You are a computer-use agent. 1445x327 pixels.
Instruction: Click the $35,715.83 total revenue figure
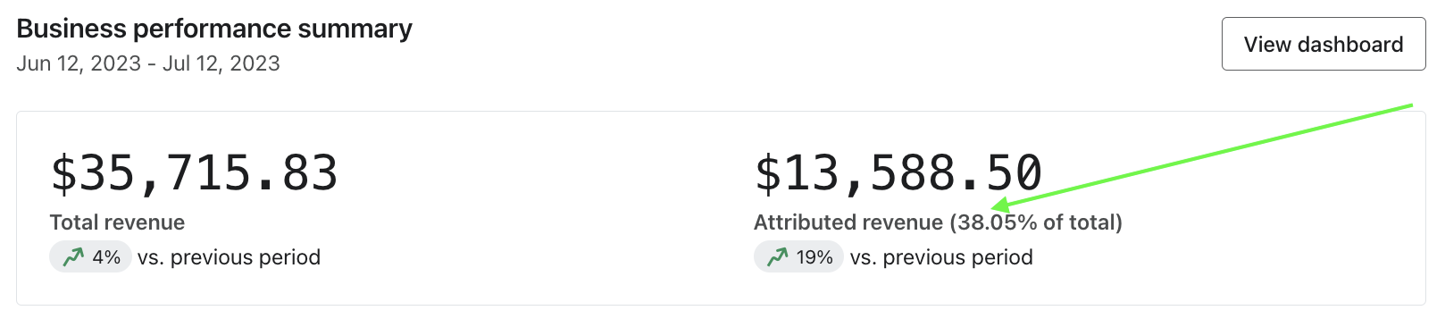click(x=194, y=172)
